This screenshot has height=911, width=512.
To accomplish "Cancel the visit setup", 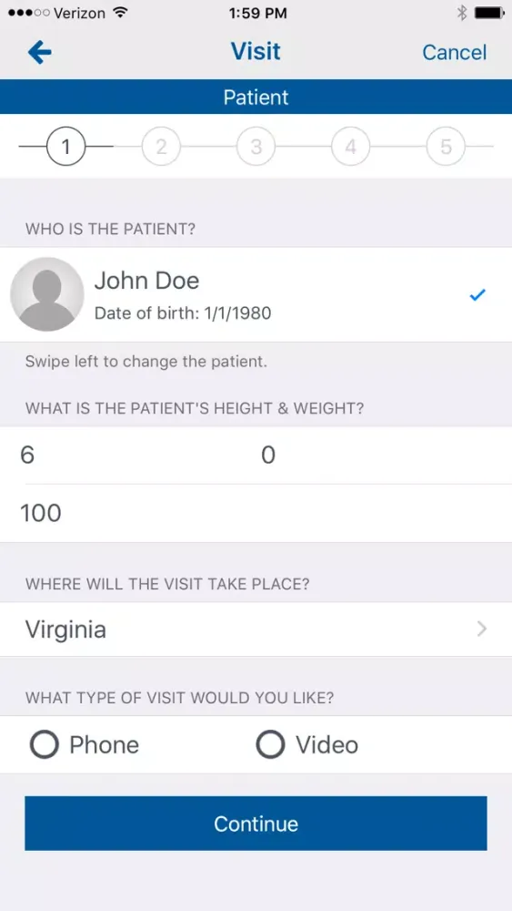I will tap(454, 52).
